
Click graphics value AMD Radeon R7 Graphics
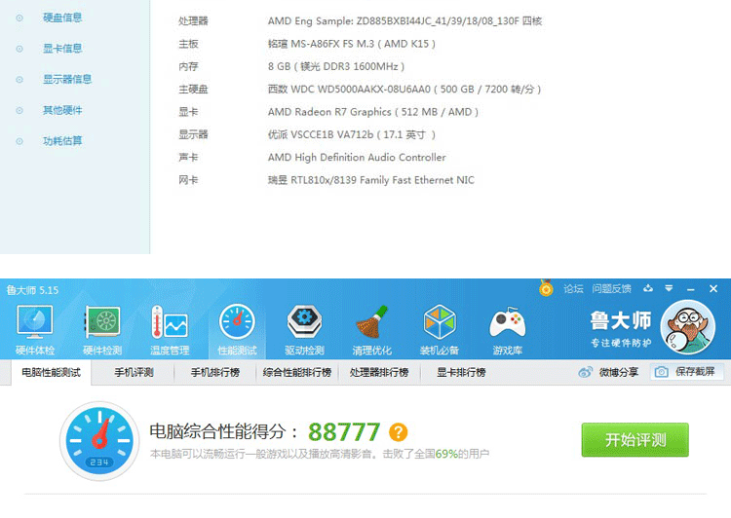(x=373, y=112)
